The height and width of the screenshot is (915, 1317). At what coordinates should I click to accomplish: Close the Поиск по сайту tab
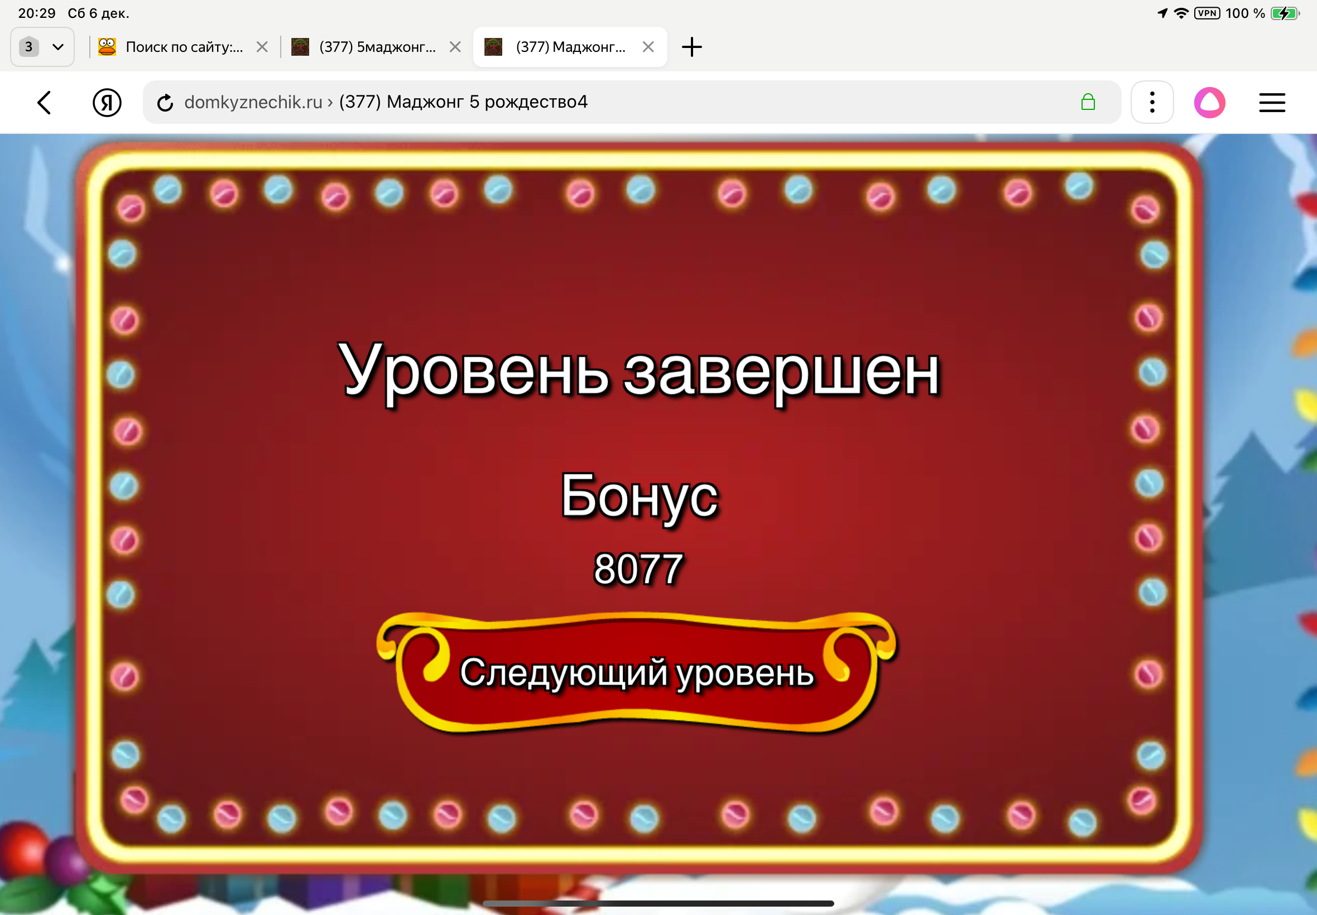(262, 47)
